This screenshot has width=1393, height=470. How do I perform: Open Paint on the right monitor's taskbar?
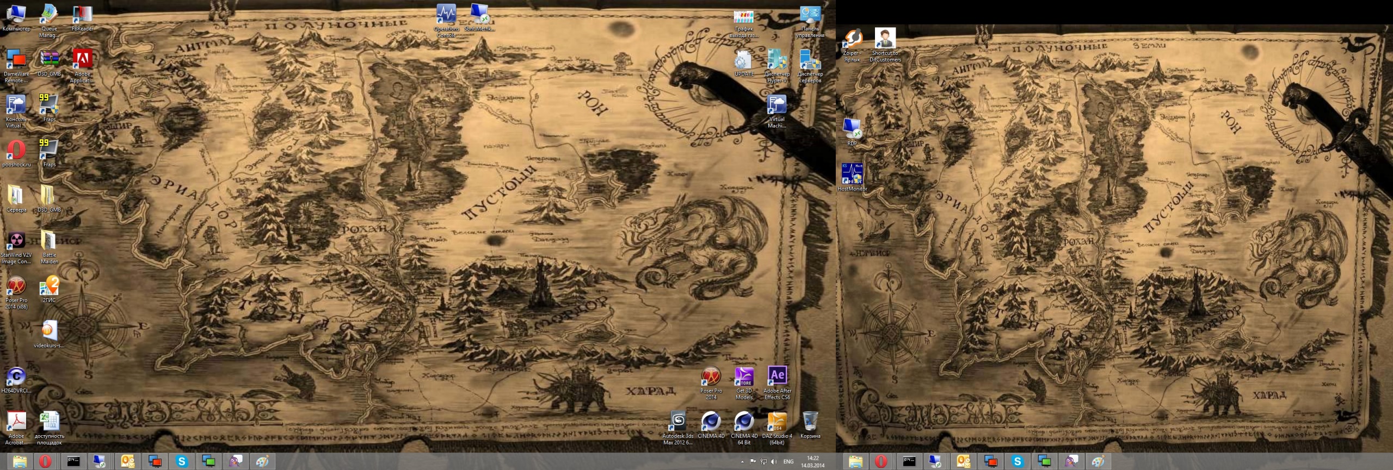[x=1098, y=462]
